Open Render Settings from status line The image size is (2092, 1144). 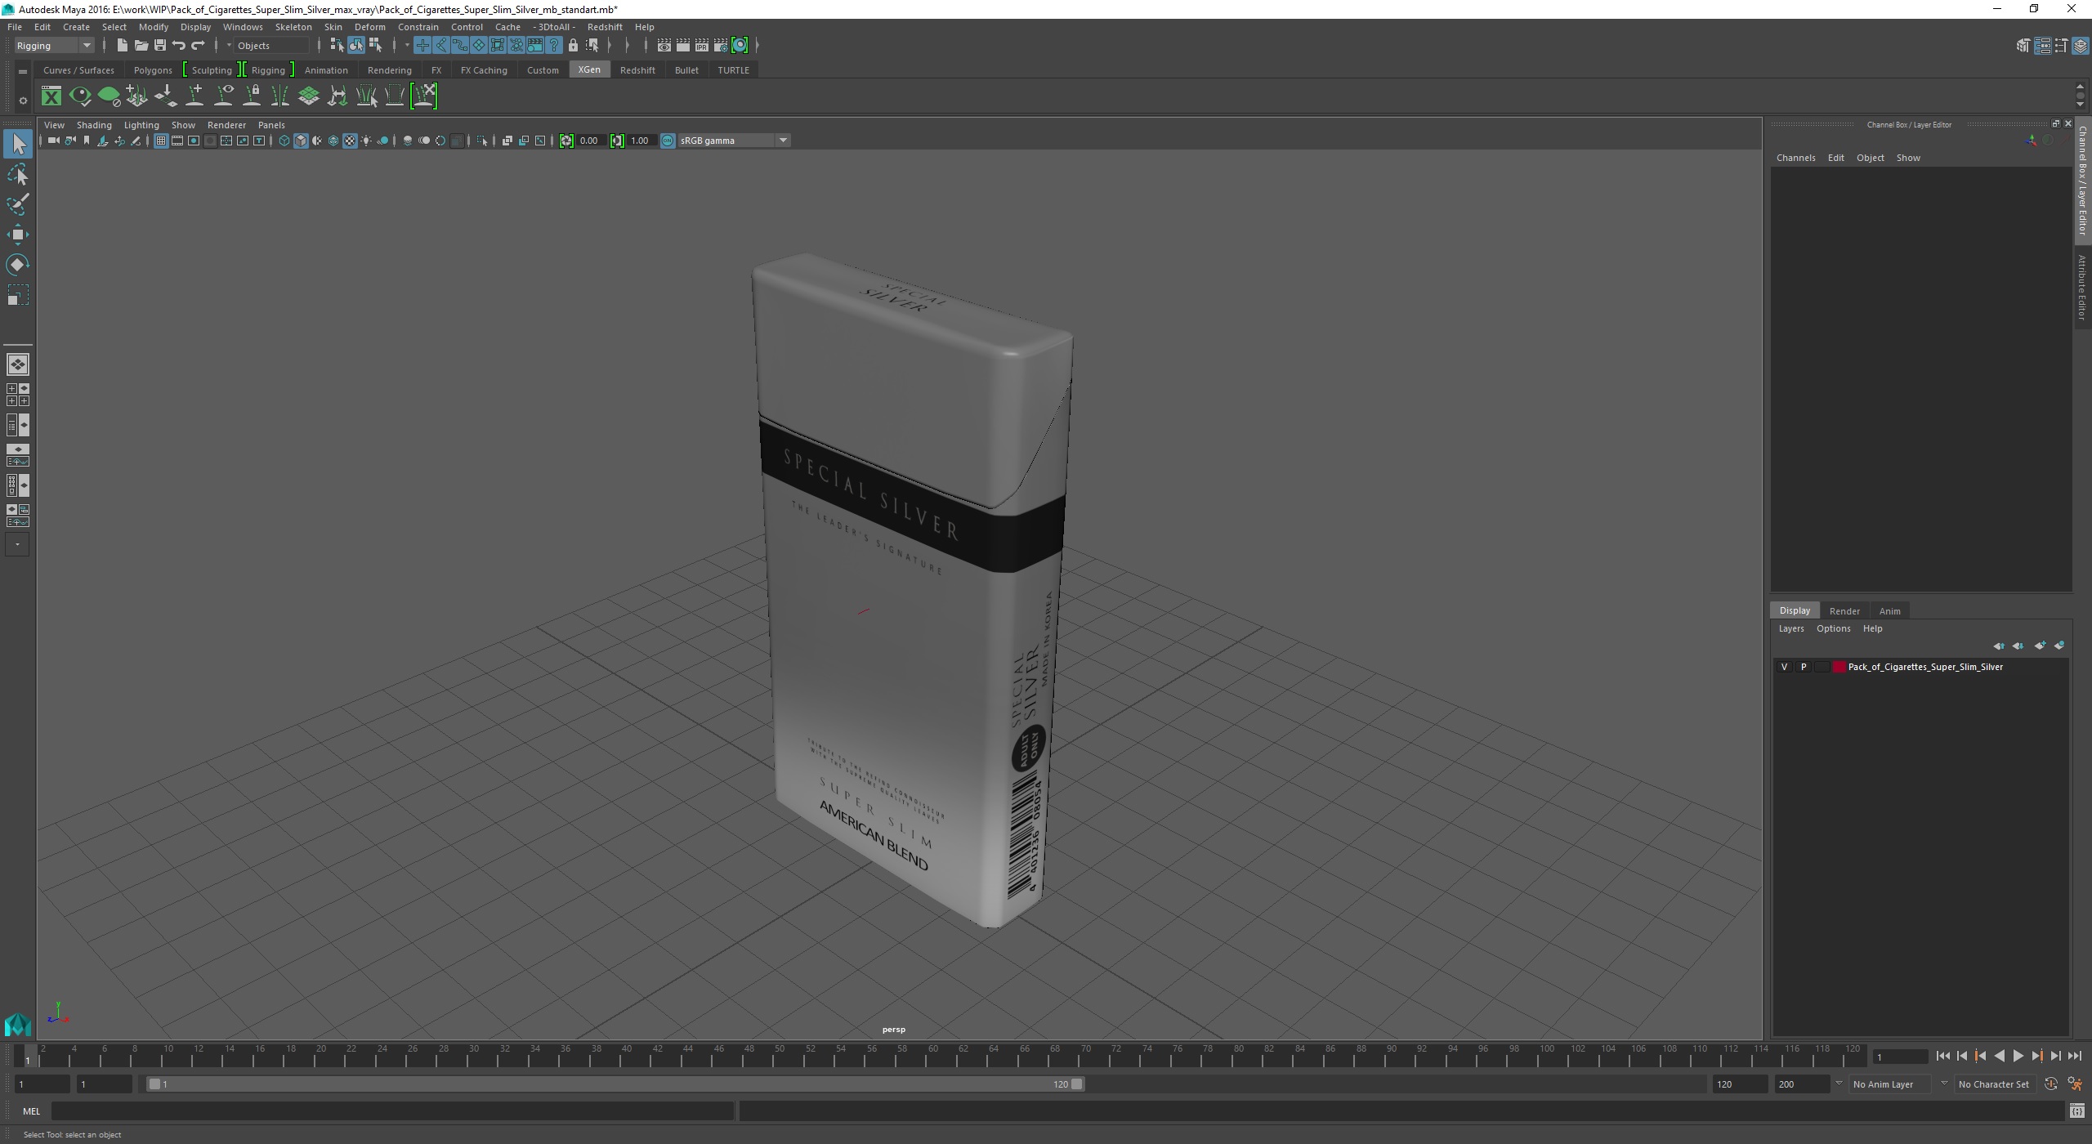point(721,46)
